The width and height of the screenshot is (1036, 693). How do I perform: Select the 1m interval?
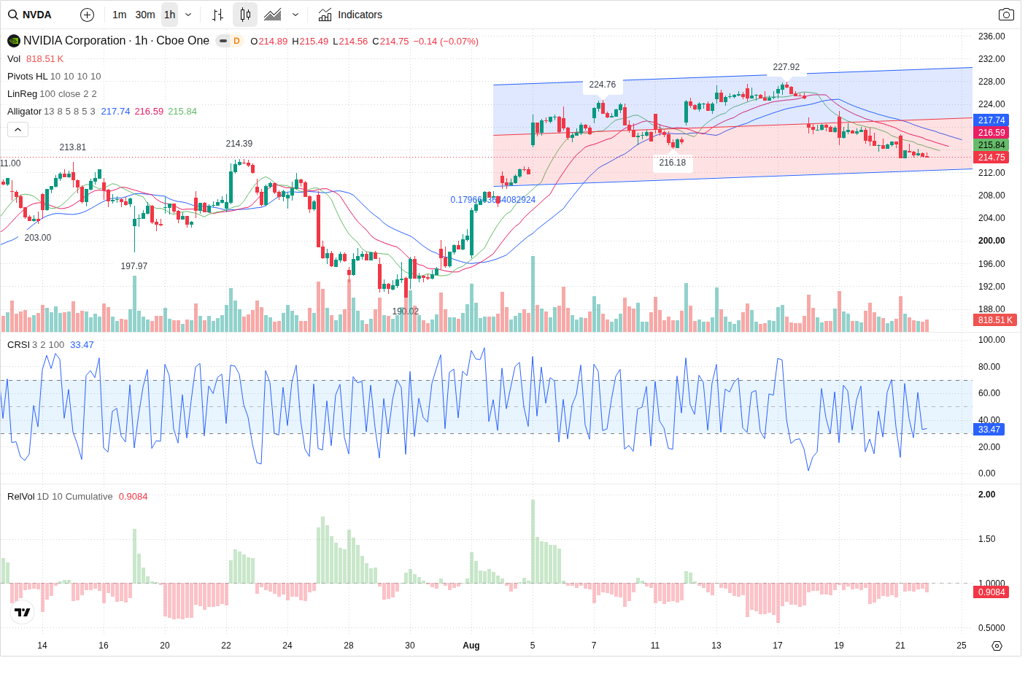pos(120,15)
